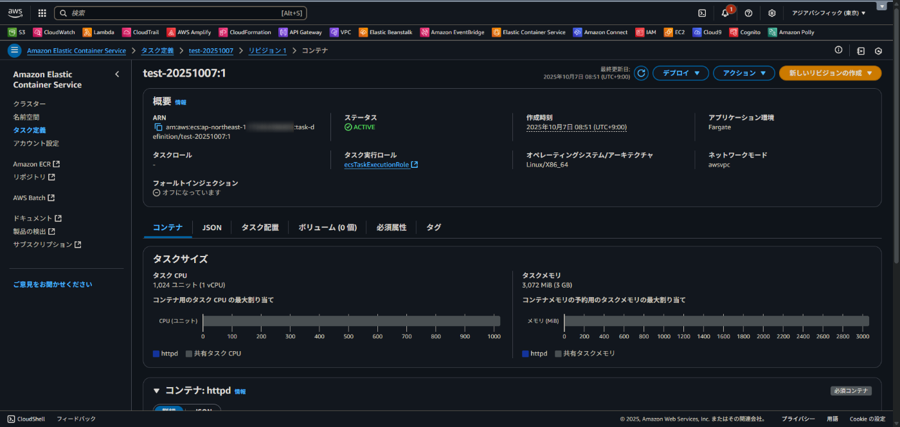Image resolution: width=900 pixels, height=427 pixels.
Task: Go to リビジョン 1 breadcrumb
Action: (267, 50)
